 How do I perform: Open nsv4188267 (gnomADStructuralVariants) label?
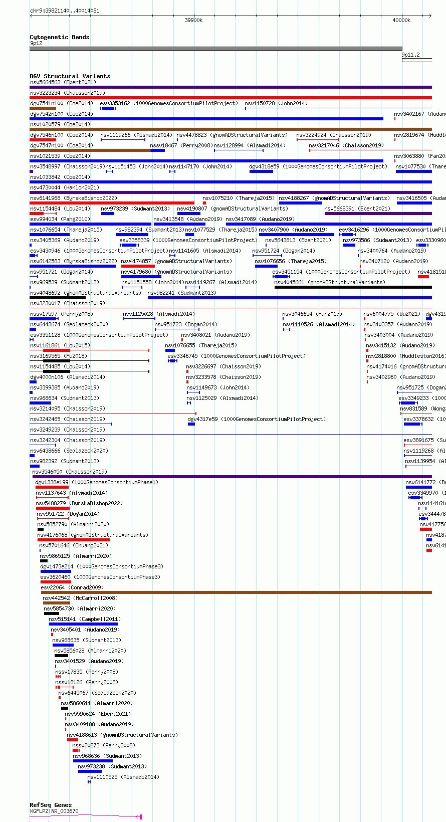[x=334, y=198]
